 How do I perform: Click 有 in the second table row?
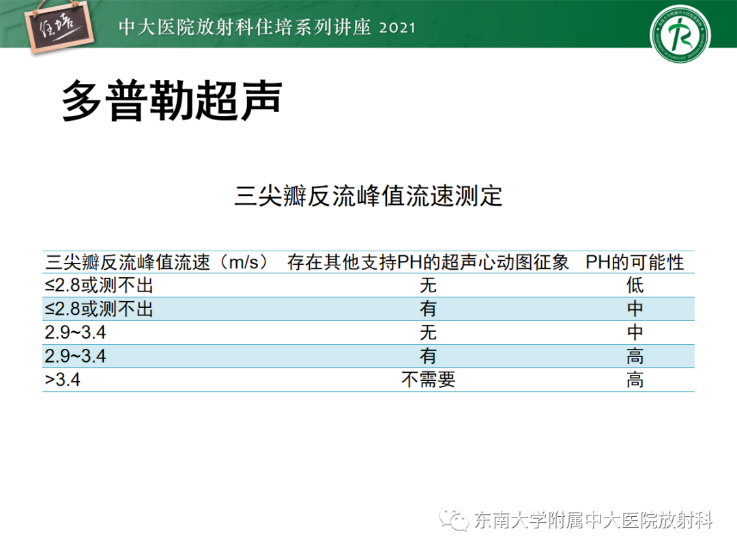(428, 309)
